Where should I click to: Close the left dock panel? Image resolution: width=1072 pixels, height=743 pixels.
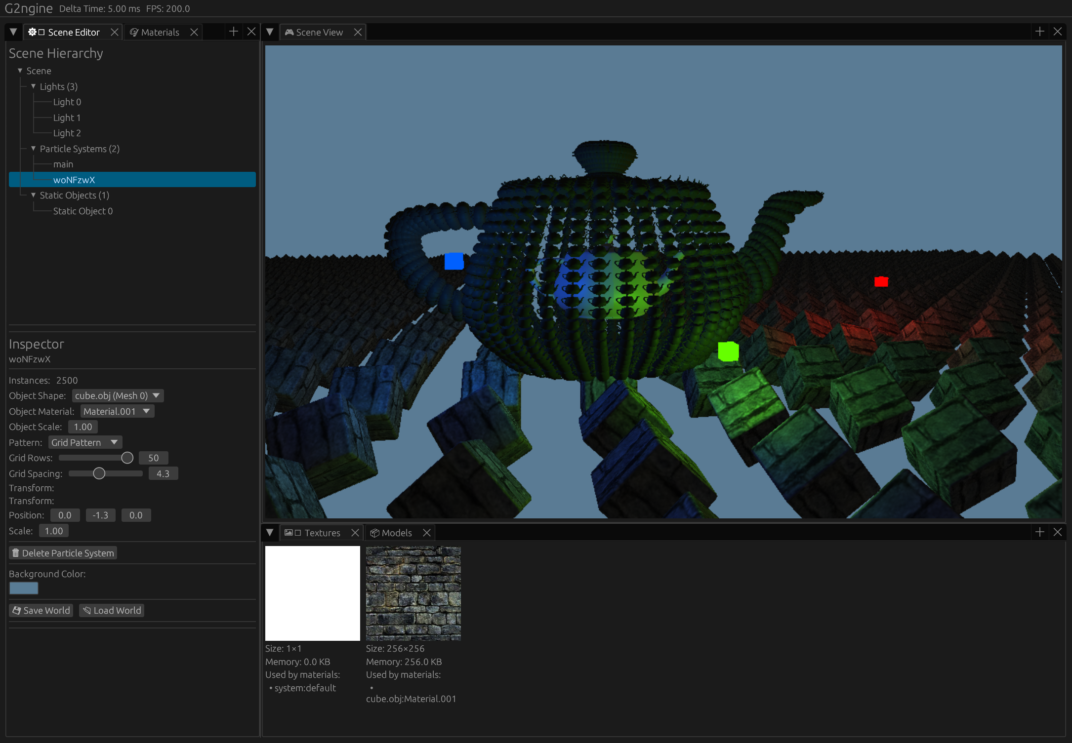[x=251, y=32]
